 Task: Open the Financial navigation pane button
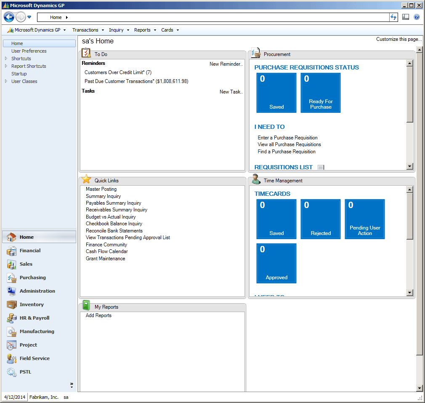(39, 251)
